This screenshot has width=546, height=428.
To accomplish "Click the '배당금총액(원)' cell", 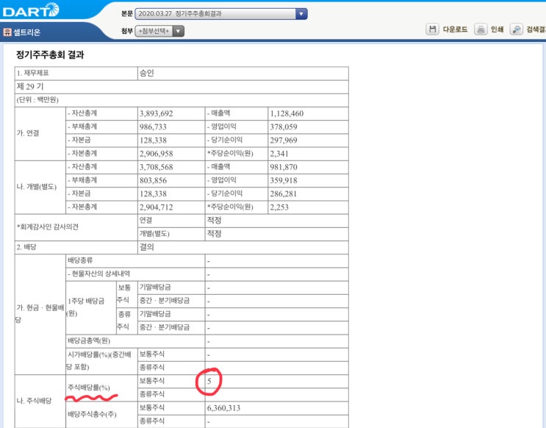I will pyautogui.click(x=135, y=341).
